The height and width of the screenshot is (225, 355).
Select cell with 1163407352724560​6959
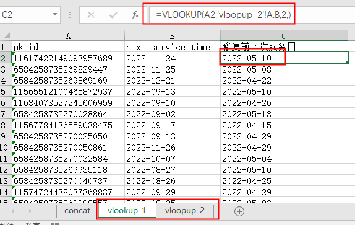(x=68, y=102)
